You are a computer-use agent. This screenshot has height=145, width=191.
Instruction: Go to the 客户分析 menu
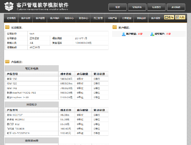coord(26,18)
